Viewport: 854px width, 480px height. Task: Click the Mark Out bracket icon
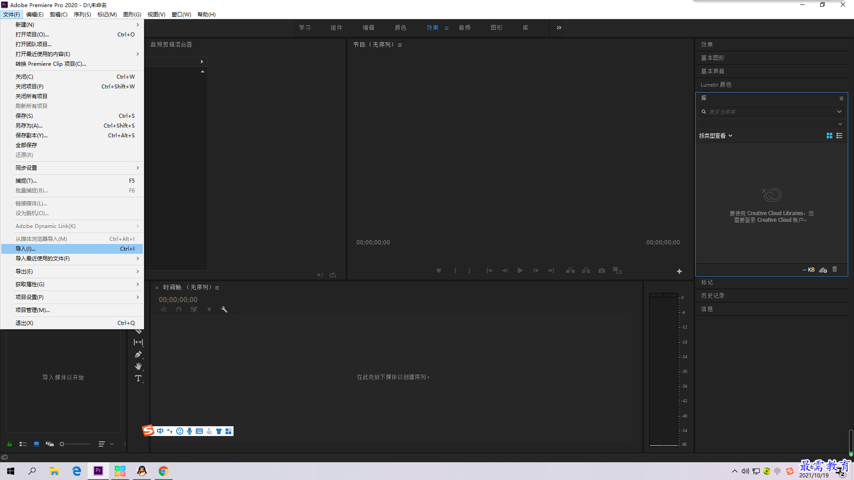(x=469, y=270)
